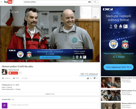This screenshot has width=136, height=109.
Task: Open the on-screen keyboard icon in search box
Action: (89, 2)
